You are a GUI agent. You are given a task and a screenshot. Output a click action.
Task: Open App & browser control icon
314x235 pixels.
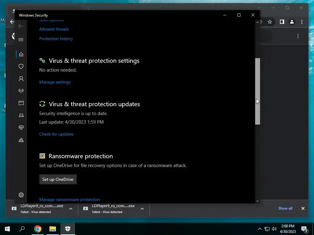[x=21, y=103]
